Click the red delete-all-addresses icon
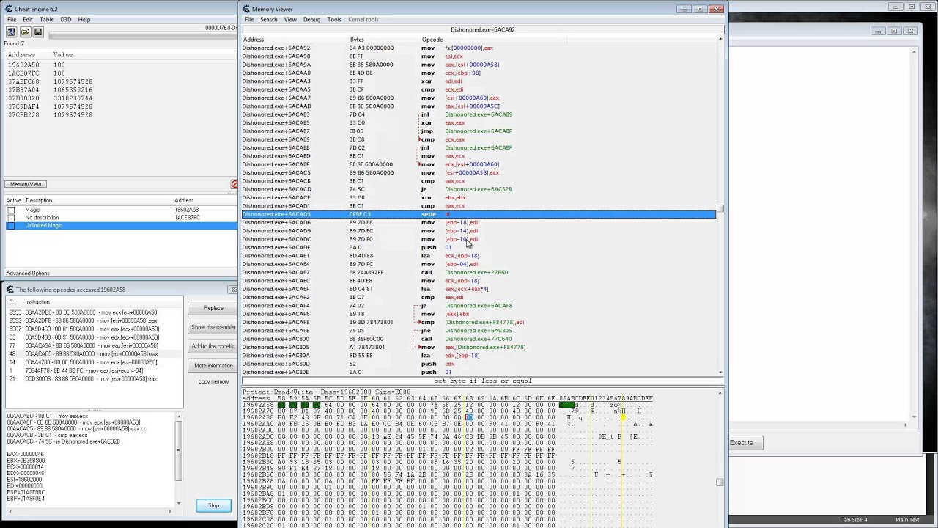Viewport: 938px width, 528px height. [234, 184]
